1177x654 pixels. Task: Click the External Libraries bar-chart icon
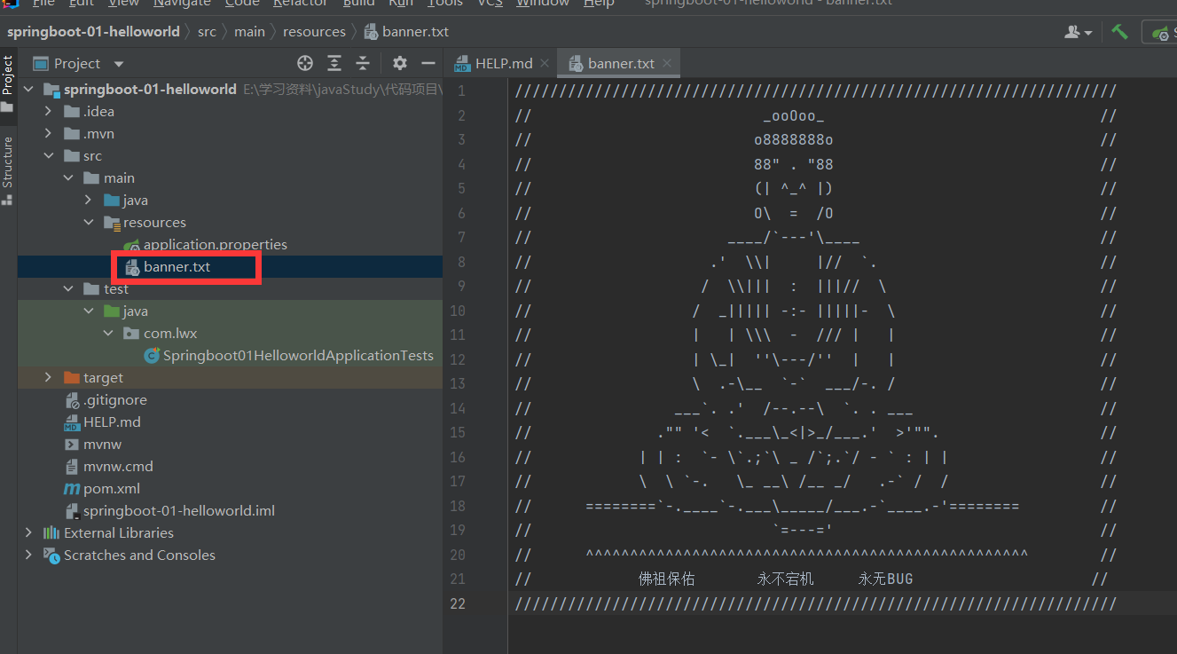click(x=52, y=533)
